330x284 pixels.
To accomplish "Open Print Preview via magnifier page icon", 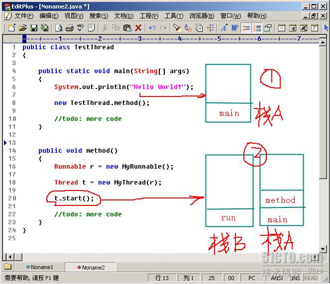I will click(x=59, y=28).
